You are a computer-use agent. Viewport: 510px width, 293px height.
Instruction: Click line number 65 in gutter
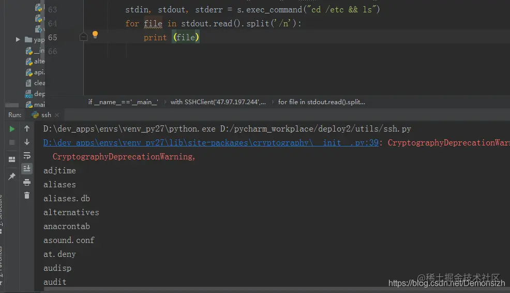click(52, 38)
